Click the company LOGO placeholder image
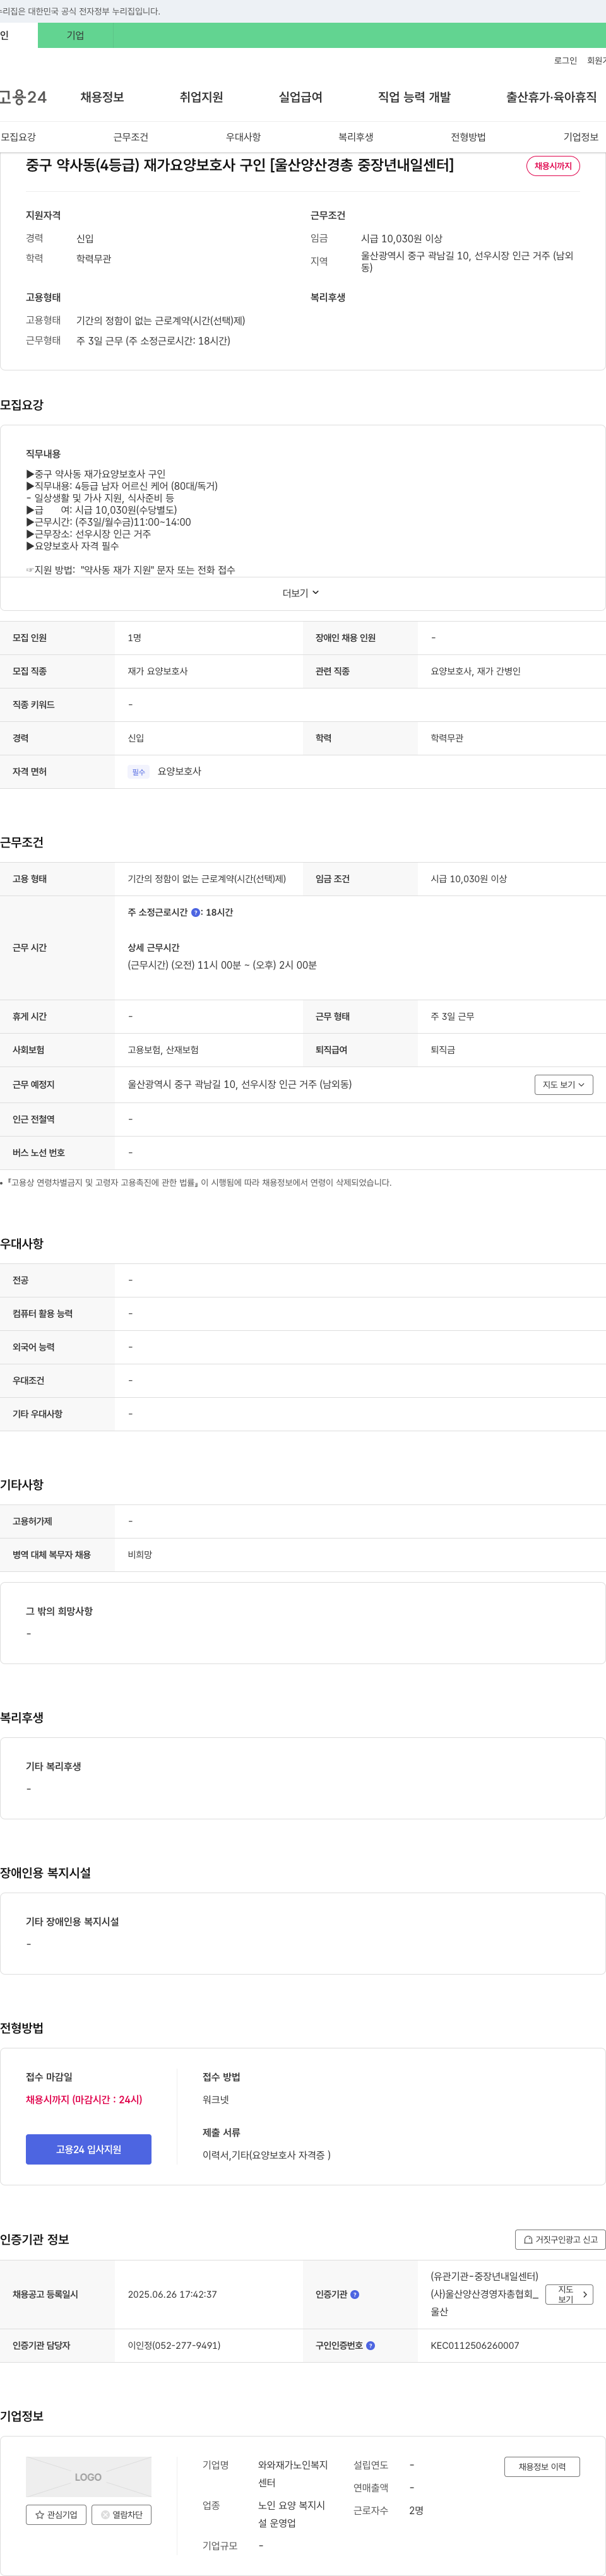The image size is (606, 2576). 88,2477
